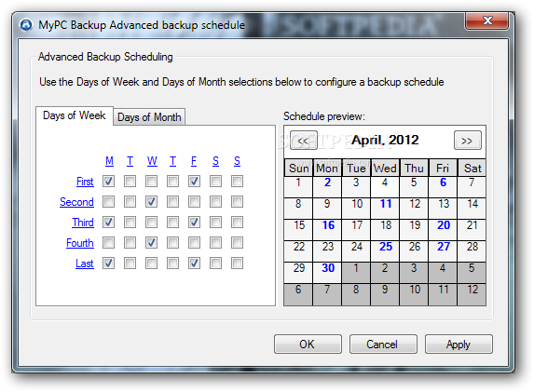Viewport: 534px width, 392px height.
Task: Uncheck the Fourth Wednesday checkbox
Action: [152, 243]
